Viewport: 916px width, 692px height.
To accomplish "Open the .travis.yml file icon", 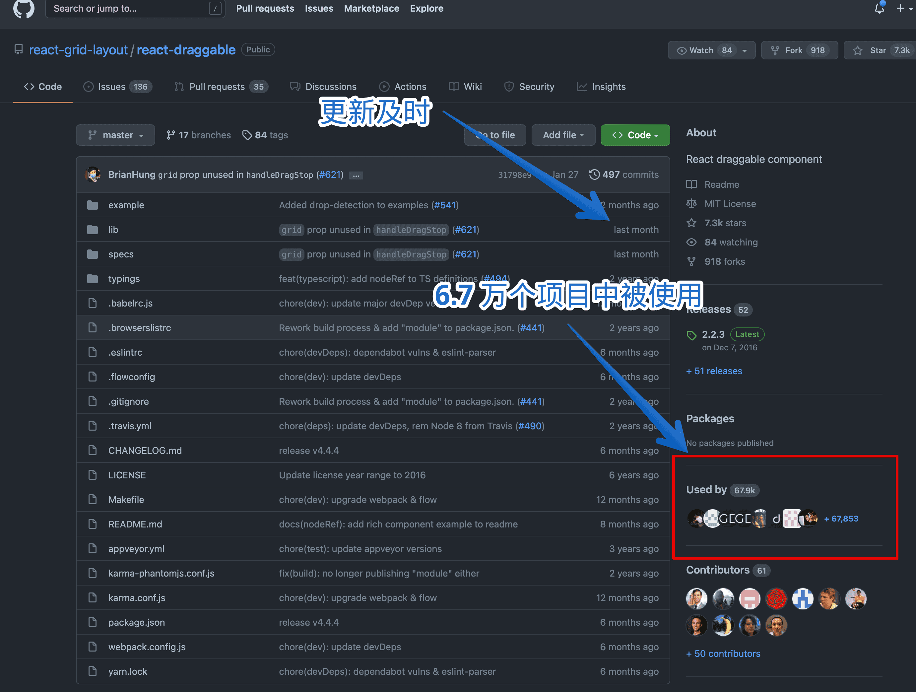I will pos(92,426).
